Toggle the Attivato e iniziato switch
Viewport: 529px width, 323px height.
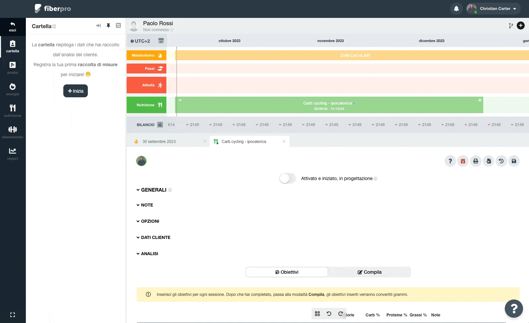click(287, 178)
